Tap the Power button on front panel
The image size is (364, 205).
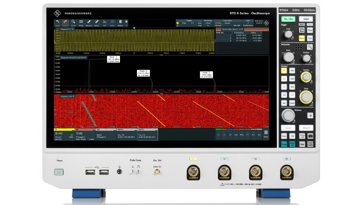point(59,172)
